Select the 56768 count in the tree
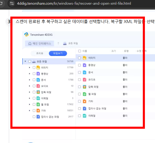The height and width of the screenshot is (143, 155). coord(70,61)
